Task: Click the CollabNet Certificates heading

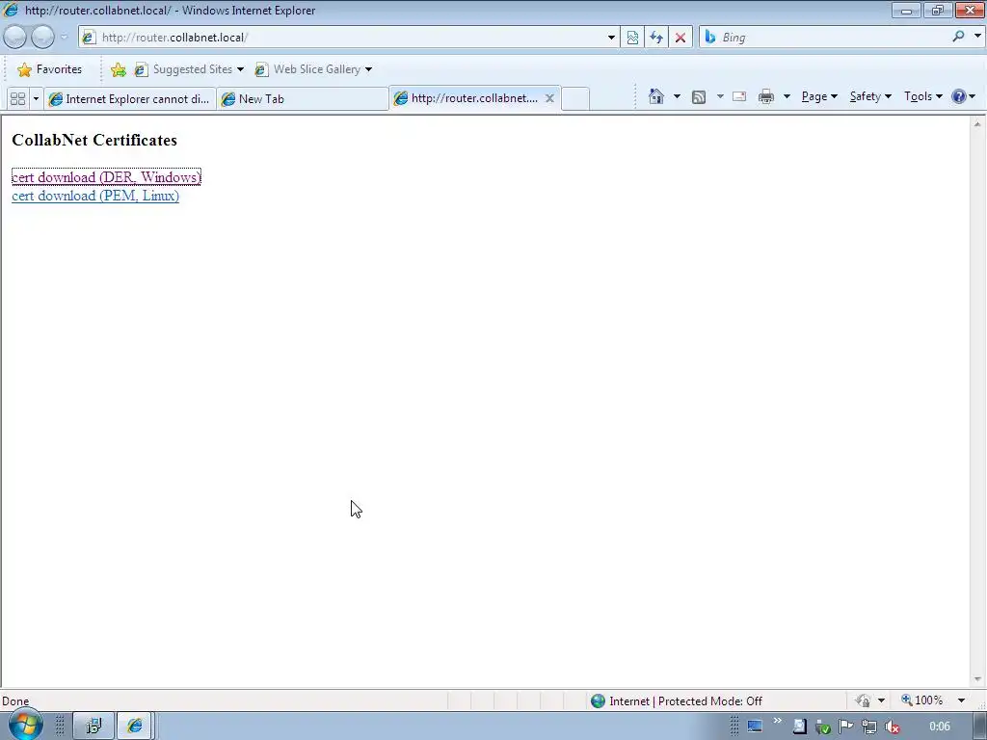Action: tap(94, 141)
